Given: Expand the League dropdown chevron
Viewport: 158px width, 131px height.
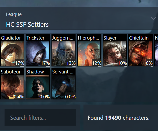Looking at the screenshot, I should tap(153, 18).
